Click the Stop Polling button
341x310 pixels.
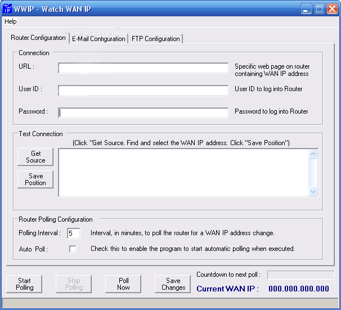(74, 284)
